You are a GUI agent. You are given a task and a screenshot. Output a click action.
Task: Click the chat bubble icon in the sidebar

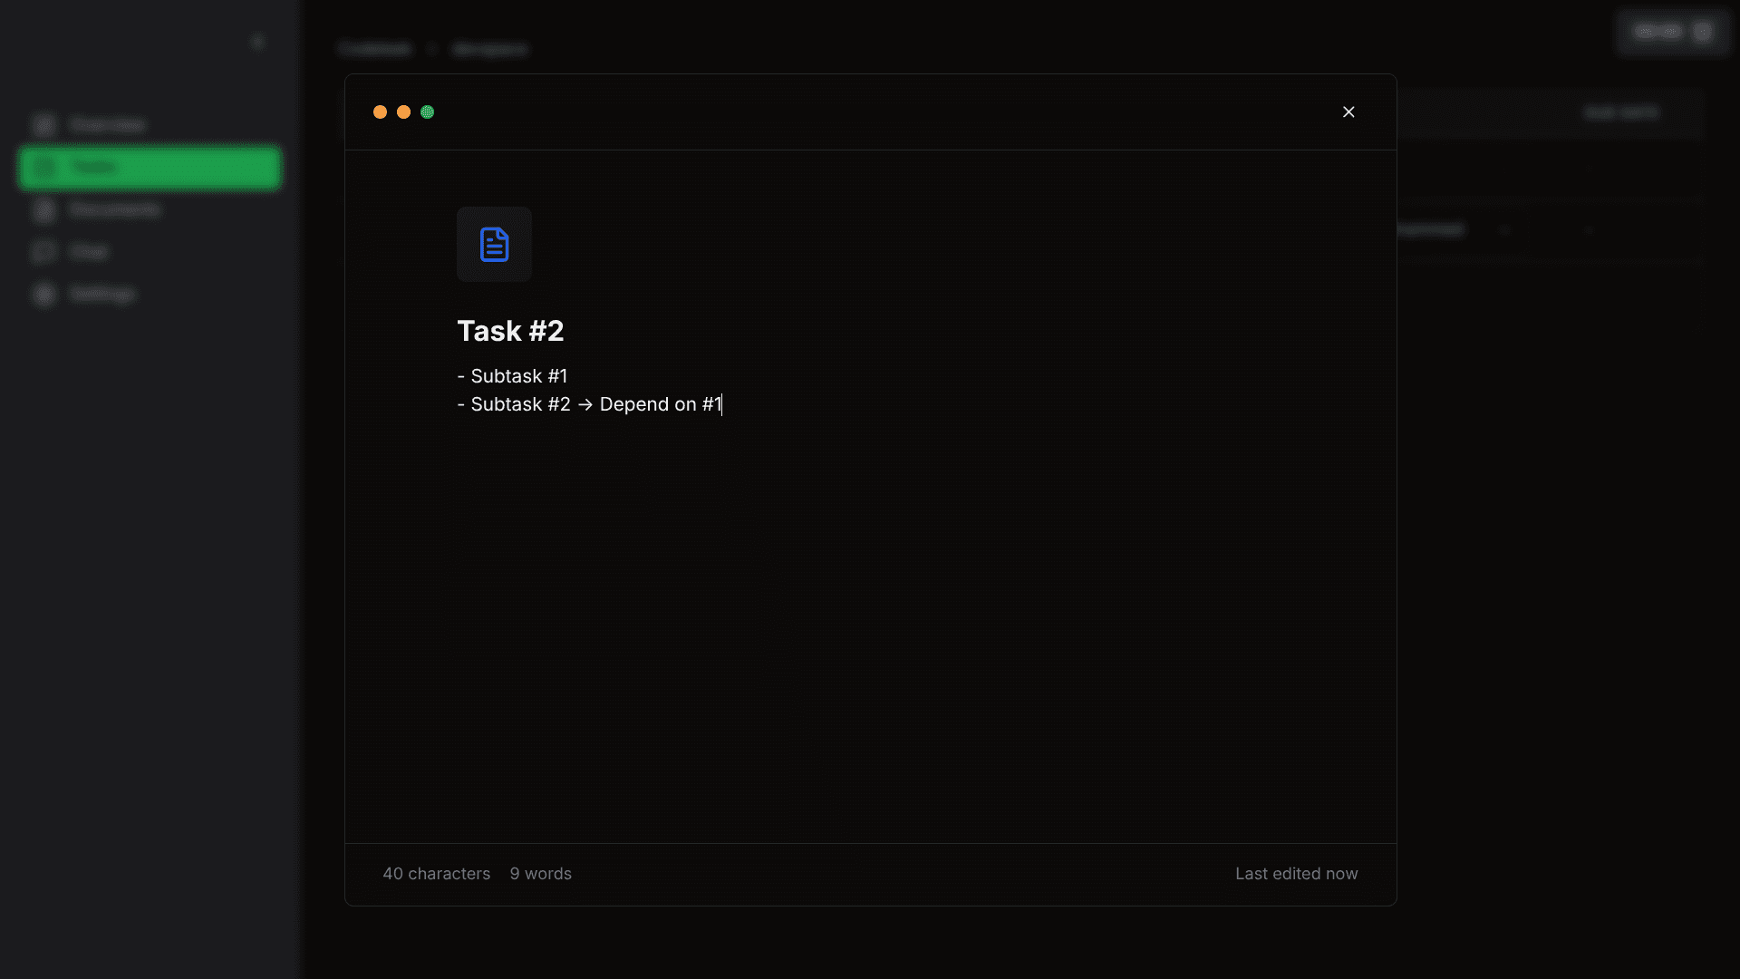(43, 251)
